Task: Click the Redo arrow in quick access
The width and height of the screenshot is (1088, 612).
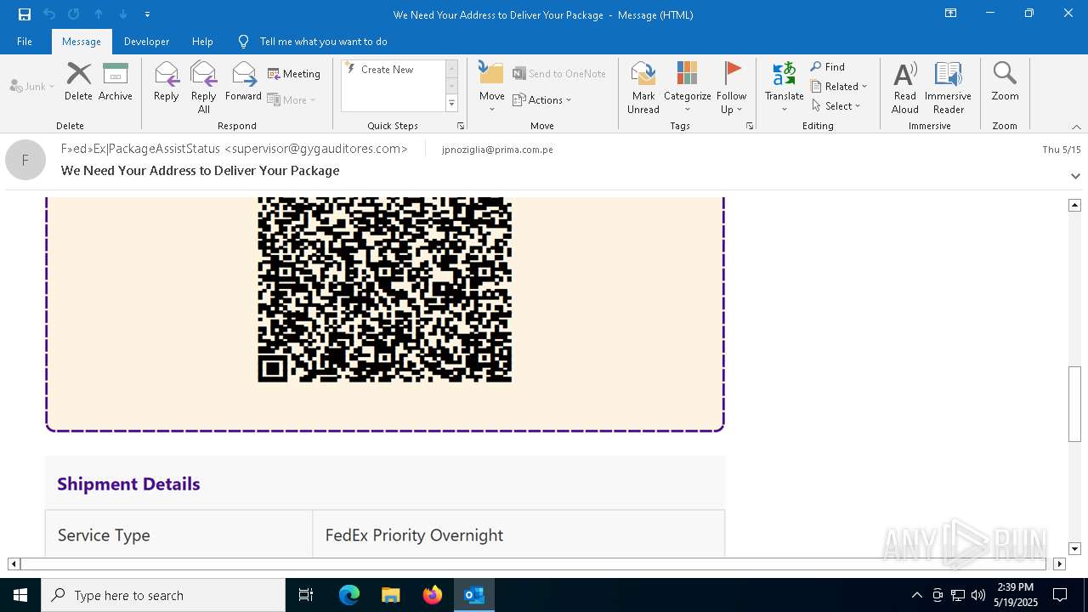Action: tap(74, 14)
